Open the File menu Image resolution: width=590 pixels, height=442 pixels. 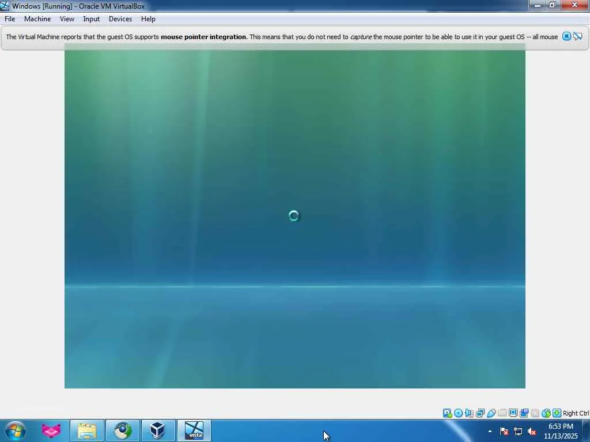coord(10,19)
